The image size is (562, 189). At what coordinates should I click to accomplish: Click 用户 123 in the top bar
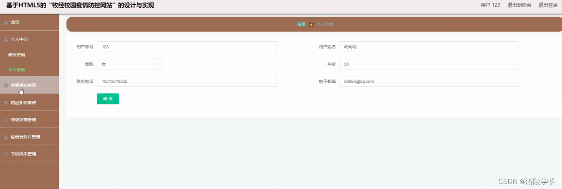pos(490,5)
